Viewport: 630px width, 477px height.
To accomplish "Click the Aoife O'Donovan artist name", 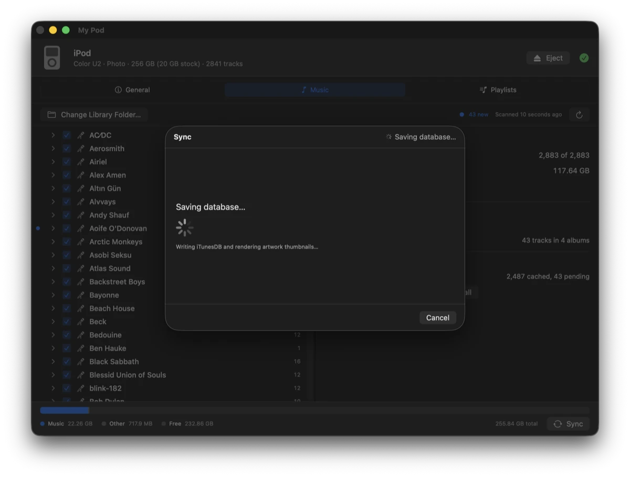I will [118, 229].
